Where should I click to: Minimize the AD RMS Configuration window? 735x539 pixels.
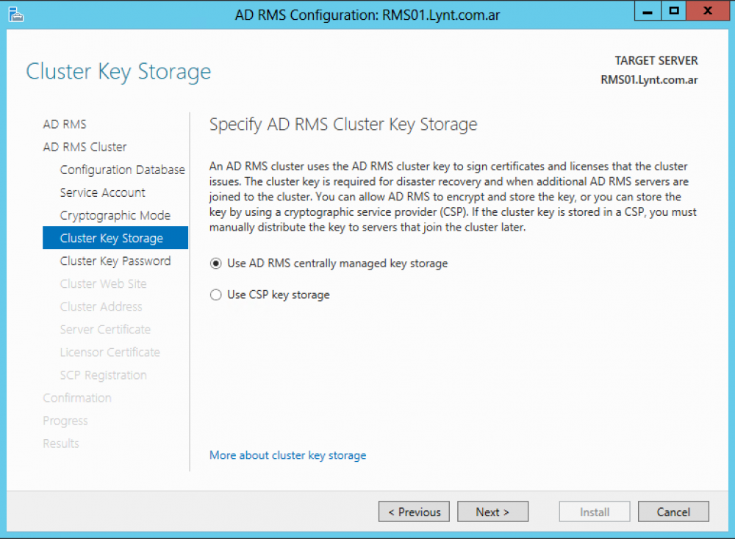[648, 11]
